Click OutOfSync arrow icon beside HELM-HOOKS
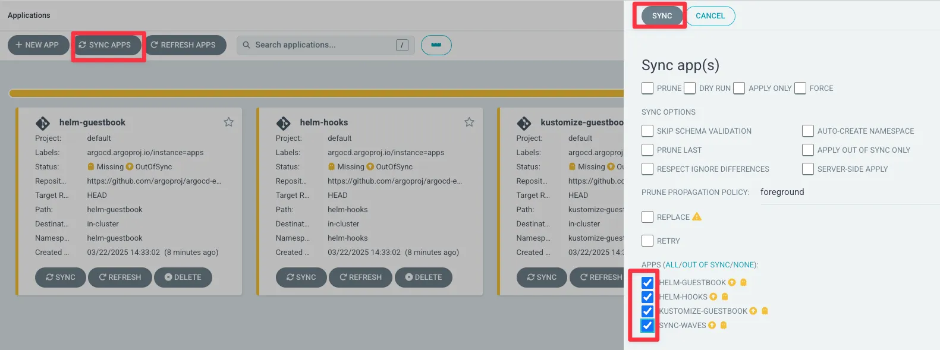The image size is (940, 350). pyautogui.click(x=713, y=297)
